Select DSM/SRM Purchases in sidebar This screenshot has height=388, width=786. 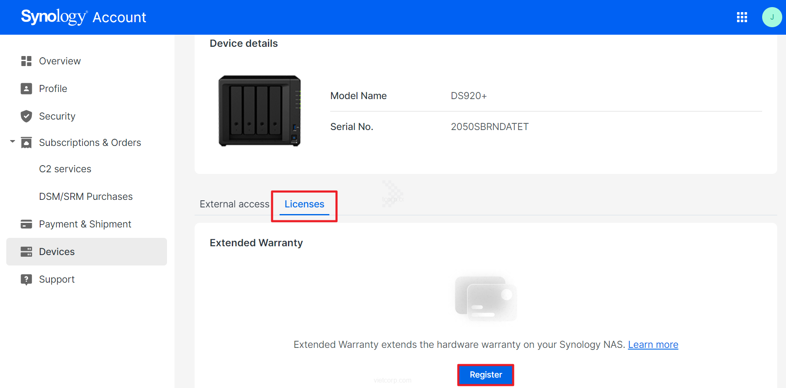86,196
